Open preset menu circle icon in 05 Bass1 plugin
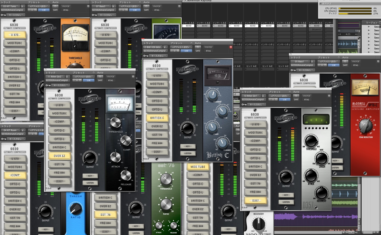 338,58
